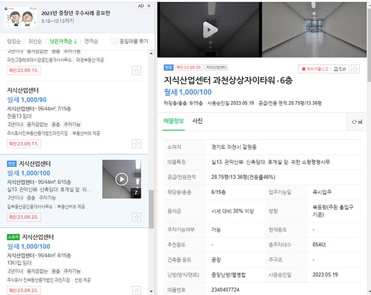Favorite the listing confirmed 23.09.15
The height and width of the screenshot is (295, 371).
pos(137,71)
